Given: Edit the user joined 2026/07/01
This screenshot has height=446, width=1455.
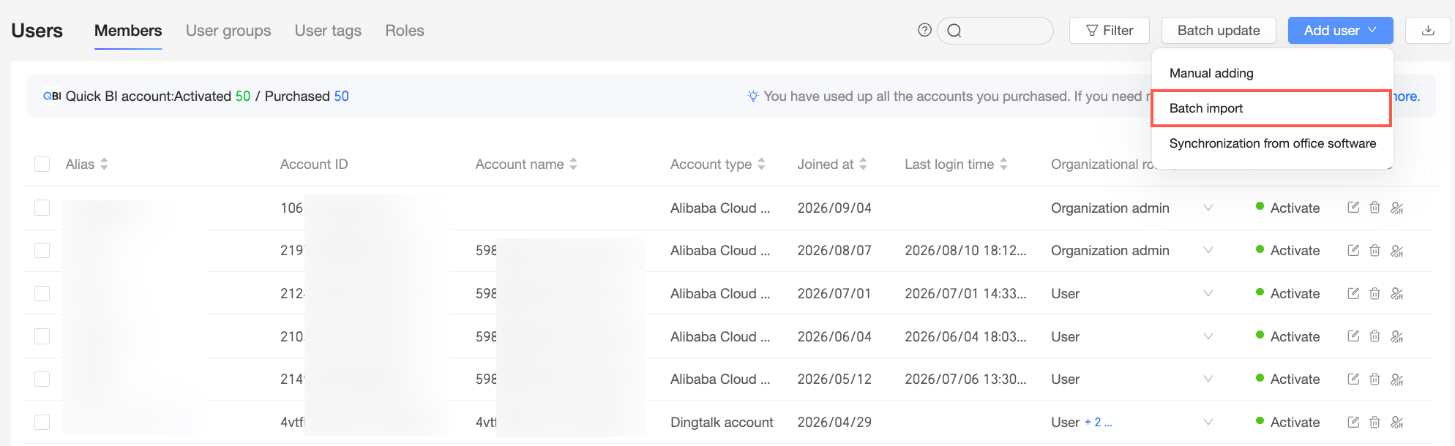Looking at the screenshot, I should pyautogui.click(x=1353, y=293).
